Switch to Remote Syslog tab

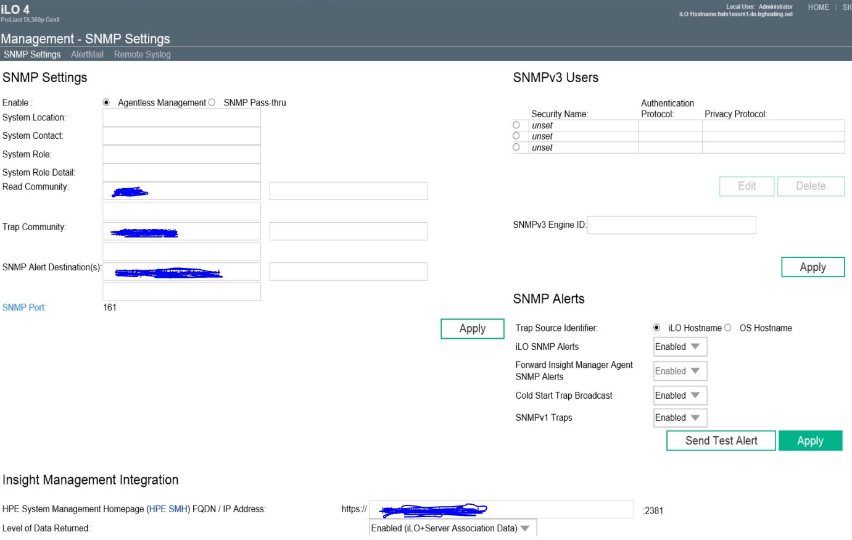pyautogui.click(x=142, y=54)
